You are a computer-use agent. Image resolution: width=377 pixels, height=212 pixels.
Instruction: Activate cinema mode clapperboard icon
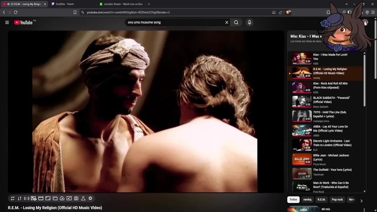[x=41, y=198]
